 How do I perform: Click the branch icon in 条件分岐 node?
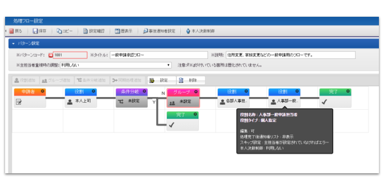tap(121, 102)
